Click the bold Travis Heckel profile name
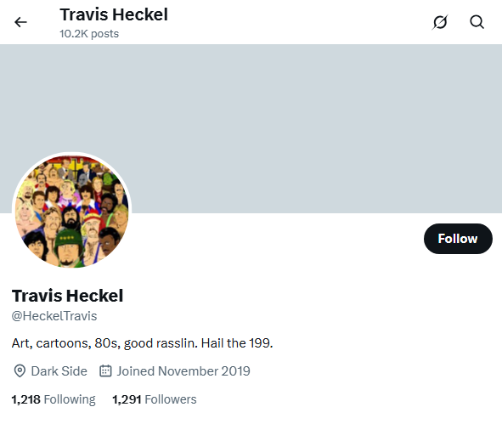Viewport: 502px width, 424px height. (67, 296)
